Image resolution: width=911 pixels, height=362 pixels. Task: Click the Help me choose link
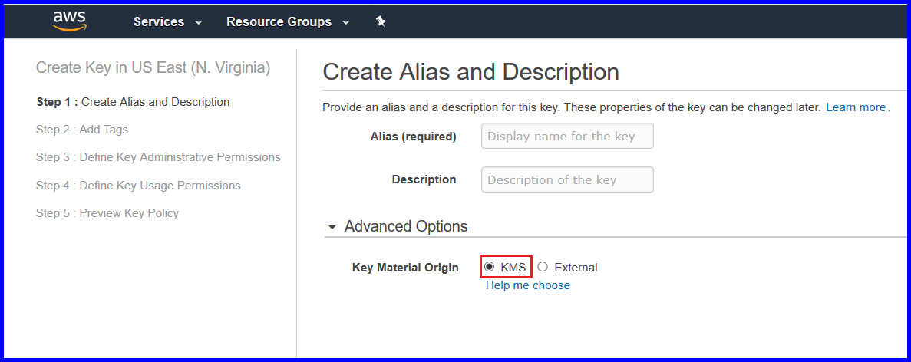click(x=527, y=285)
